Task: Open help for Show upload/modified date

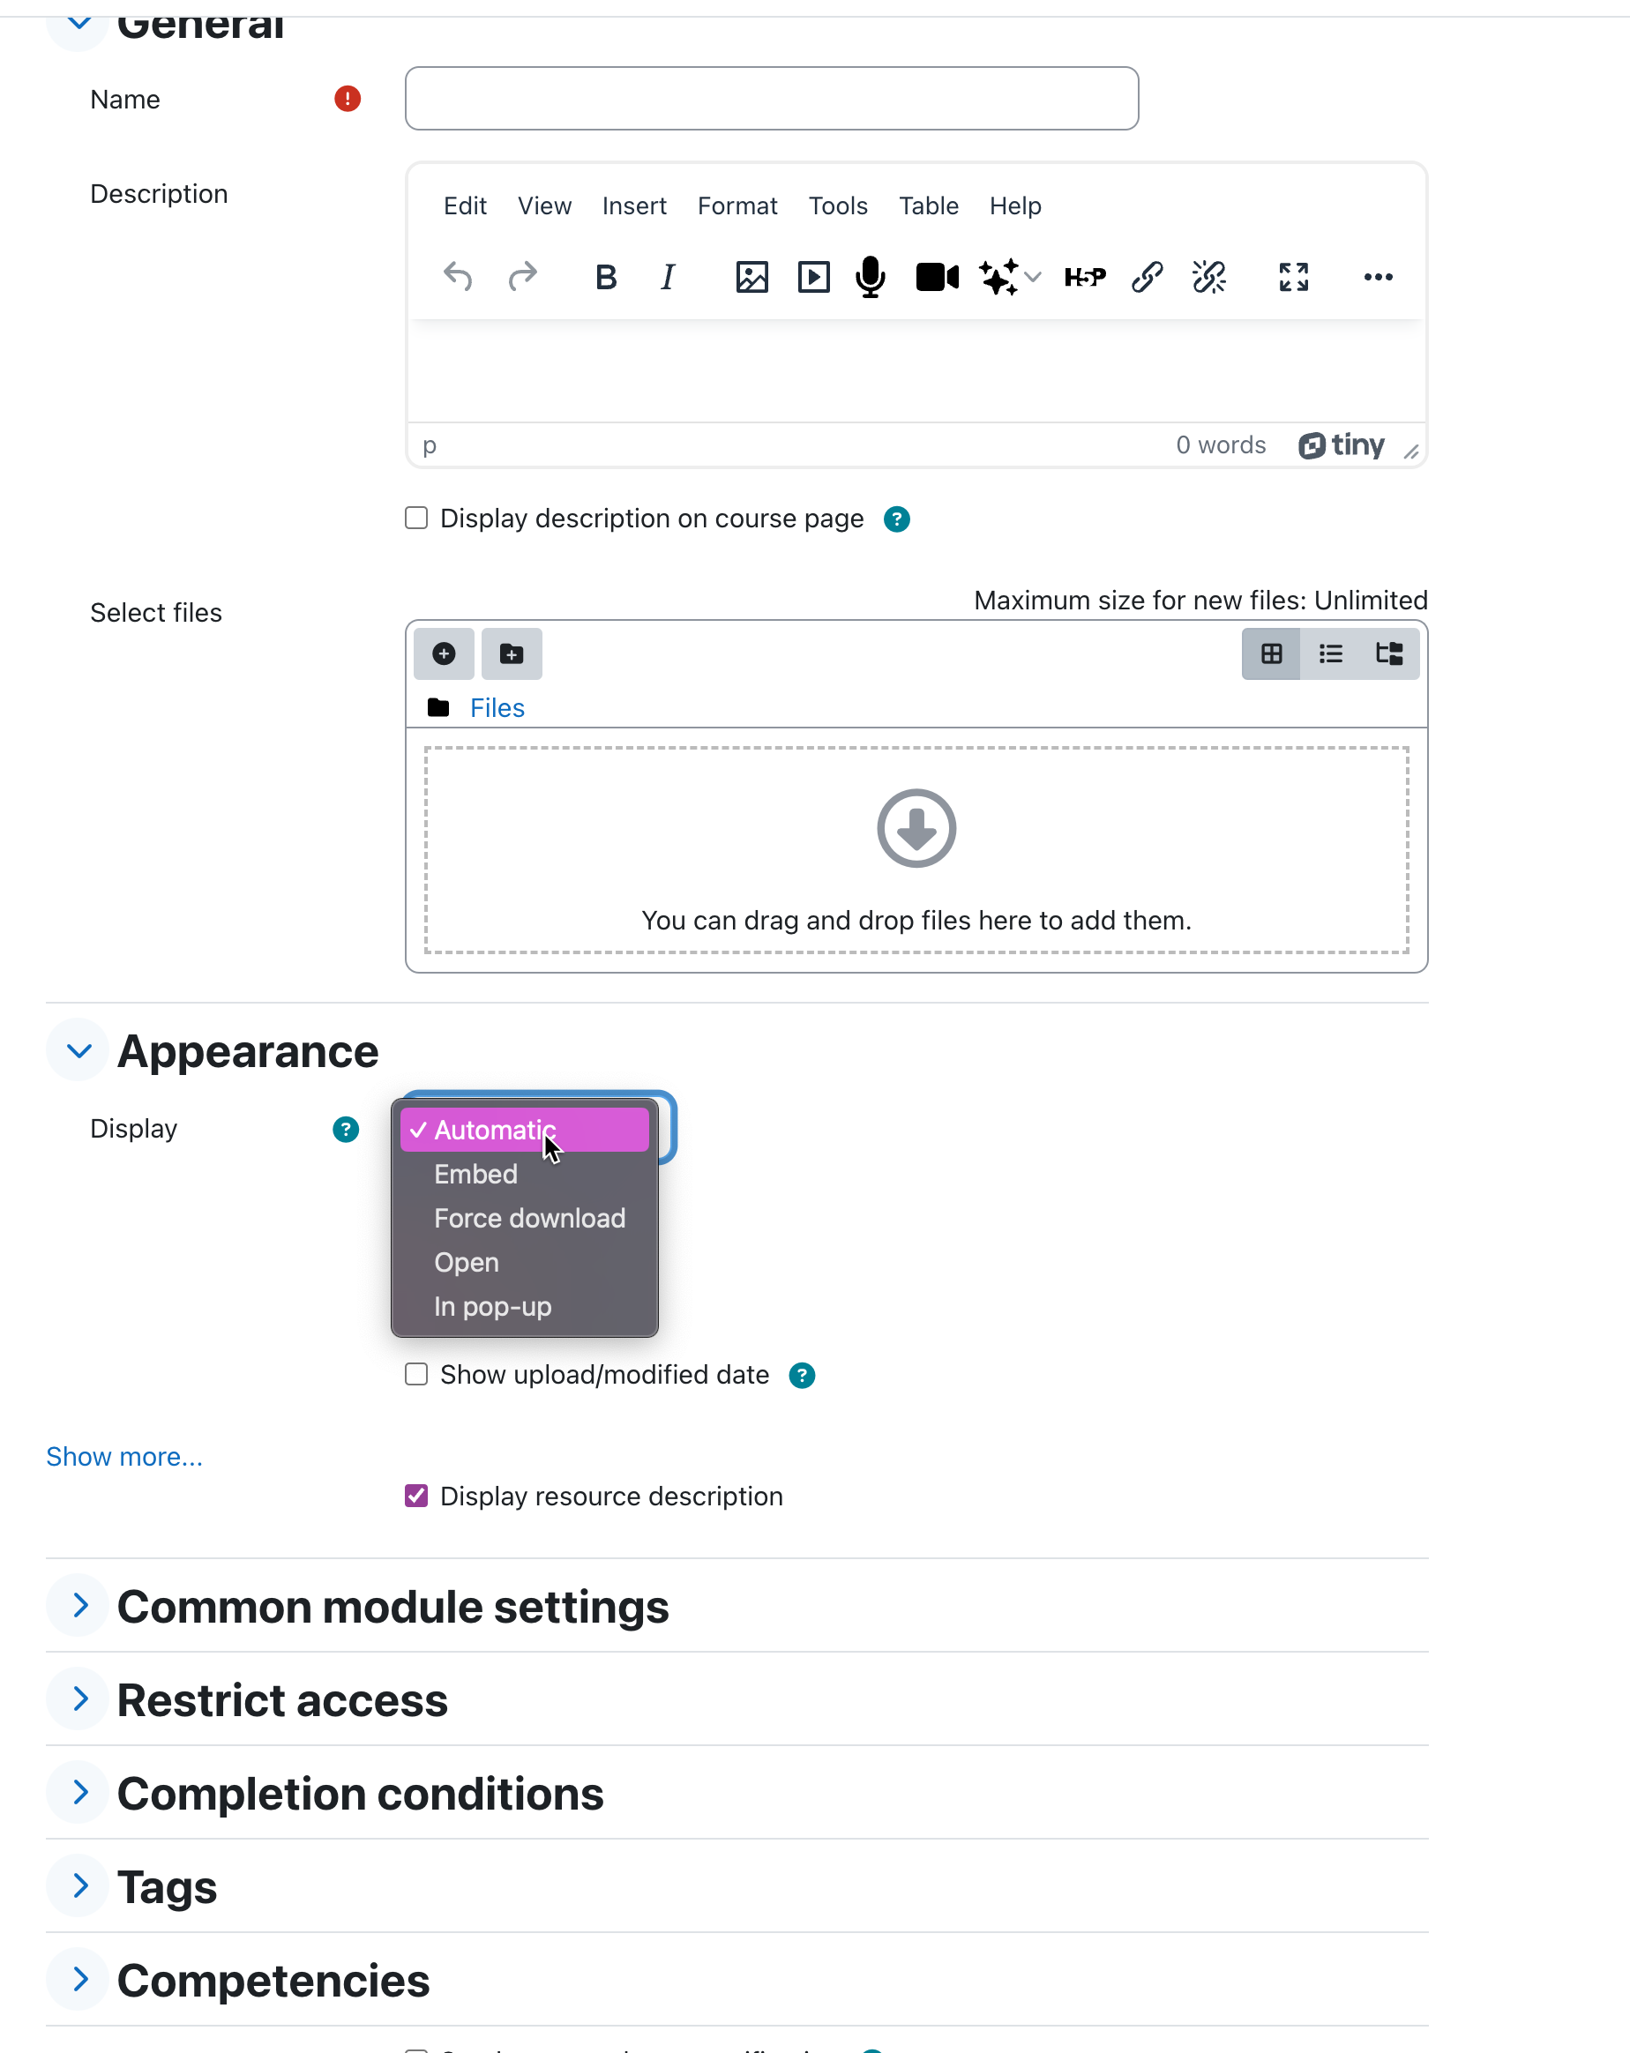Action: pos(802,1375)
